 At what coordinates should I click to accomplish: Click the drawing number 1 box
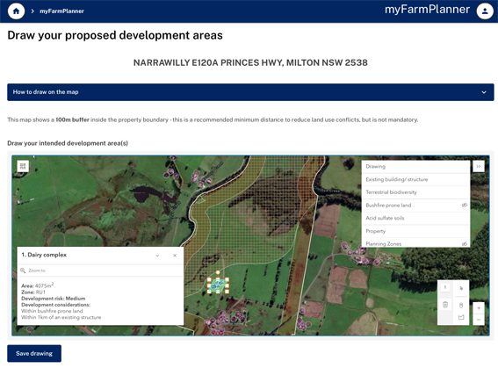click(445, 287)
